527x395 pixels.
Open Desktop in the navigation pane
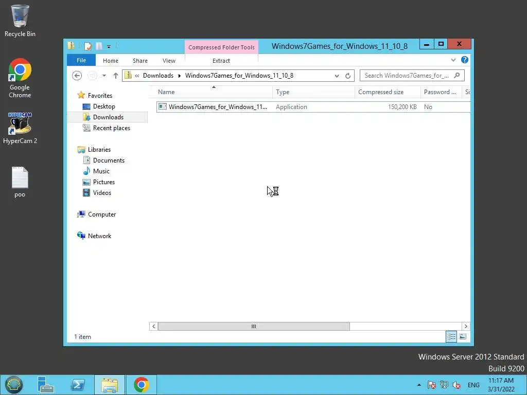click(104, 106)
